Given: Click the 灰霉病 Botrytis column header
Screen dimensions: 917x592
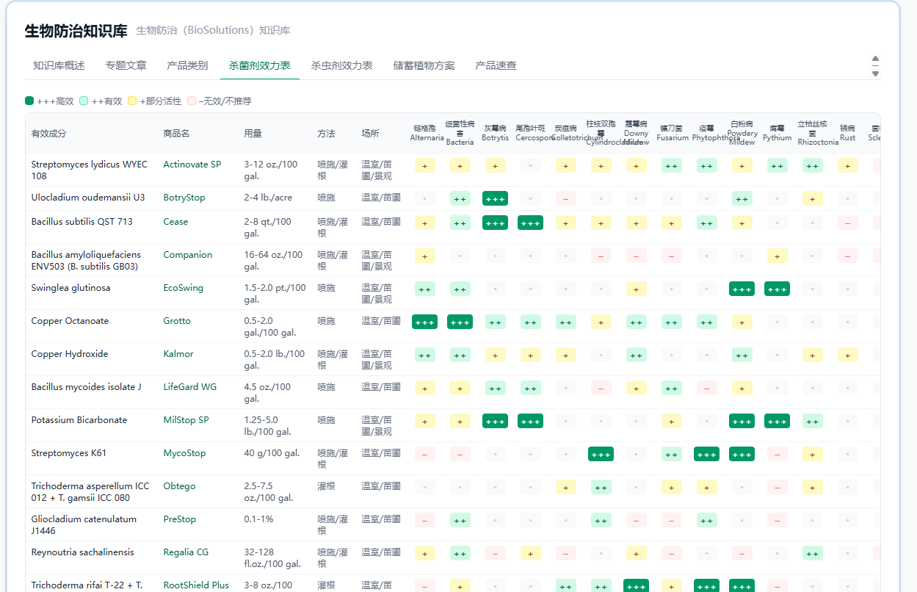Looking at the screenshot, I should point(495,133).
